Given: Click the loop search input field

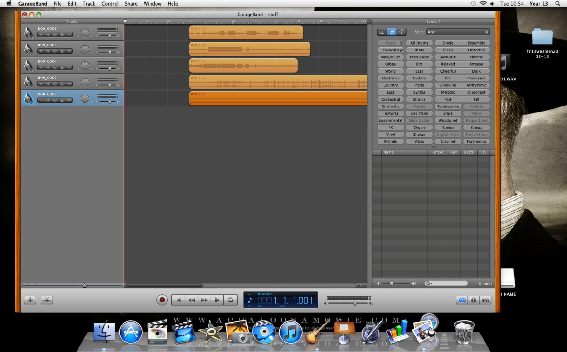Looking at the screenshot, I should pyautogui.click(x=446, y=284).
